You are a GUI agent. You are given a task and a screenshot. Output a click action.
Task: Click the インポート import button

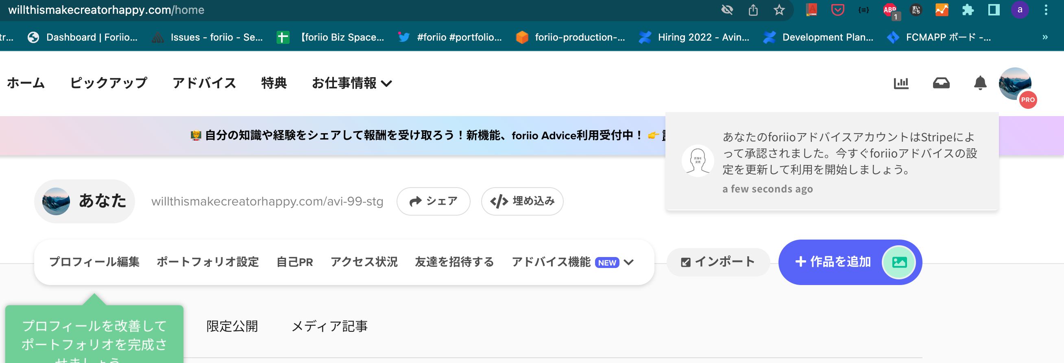[718, 262]
